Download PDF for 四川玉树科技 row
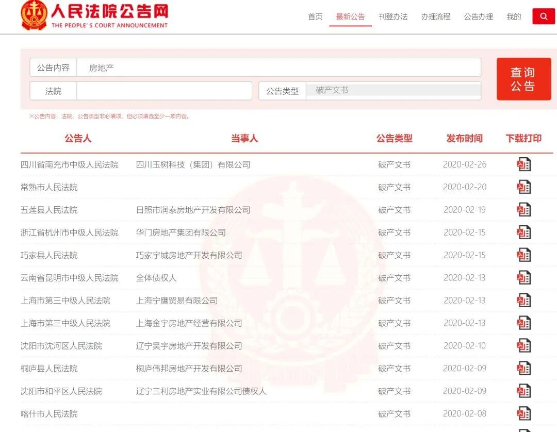Image resolution: width=557 pixels, height=432 pixels. point(523,164)
